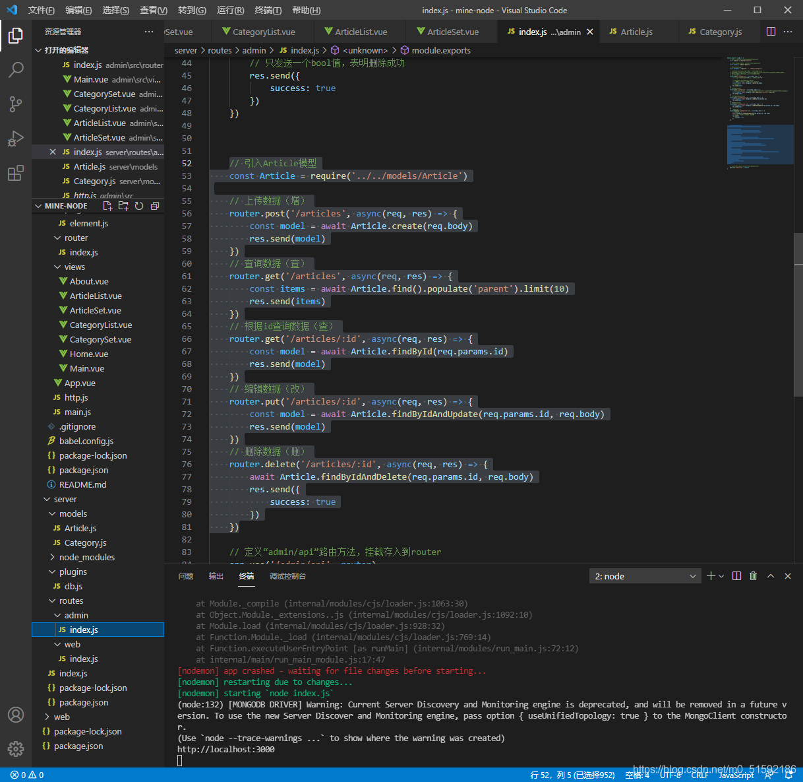Click the Manage gear icon

(16, 749)
